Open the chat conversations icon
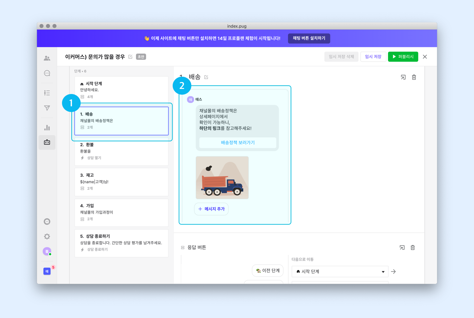Image resolution: width=474 pixels, height=318 pixels. click(x=47, y=73)
